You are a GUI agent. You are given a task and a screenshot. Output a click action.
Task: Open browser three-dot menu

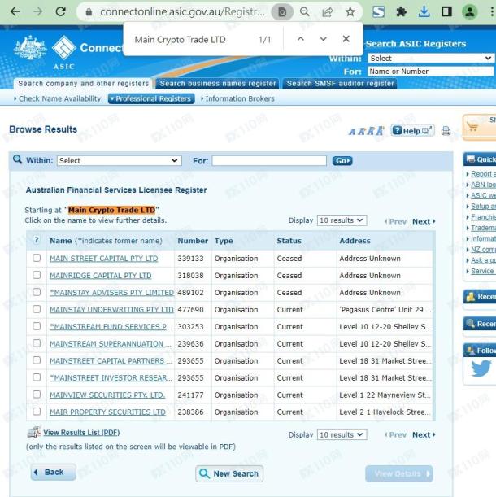491,12
